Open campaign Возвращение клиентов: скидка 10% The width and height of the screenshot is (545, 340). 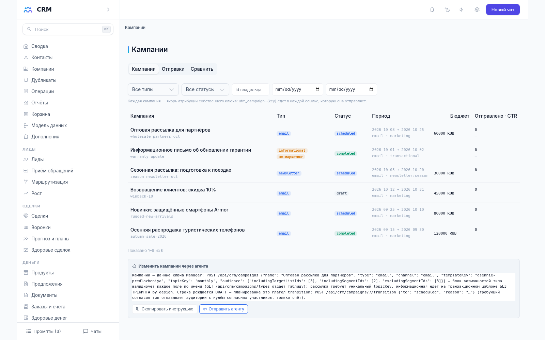pyautogui.click(x=173, y=190)
